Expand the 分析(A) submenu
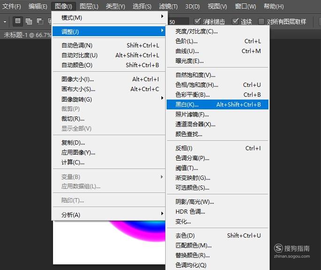The image size is (321, 270). [109, 215]
